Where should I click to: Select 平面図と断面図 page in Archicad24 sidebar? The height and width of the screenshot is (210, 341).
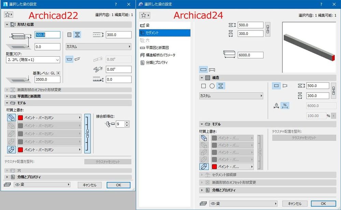pyautogui.click(x=165, y=47)
